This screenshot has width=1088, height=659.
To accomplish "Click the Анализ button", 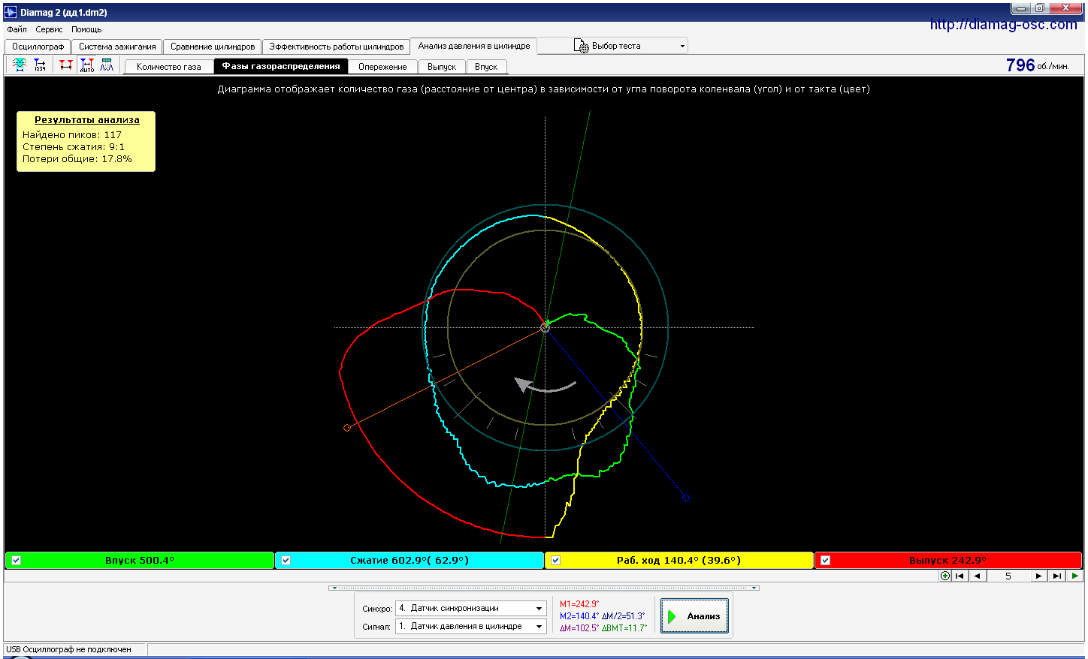I will coord(694,616).
